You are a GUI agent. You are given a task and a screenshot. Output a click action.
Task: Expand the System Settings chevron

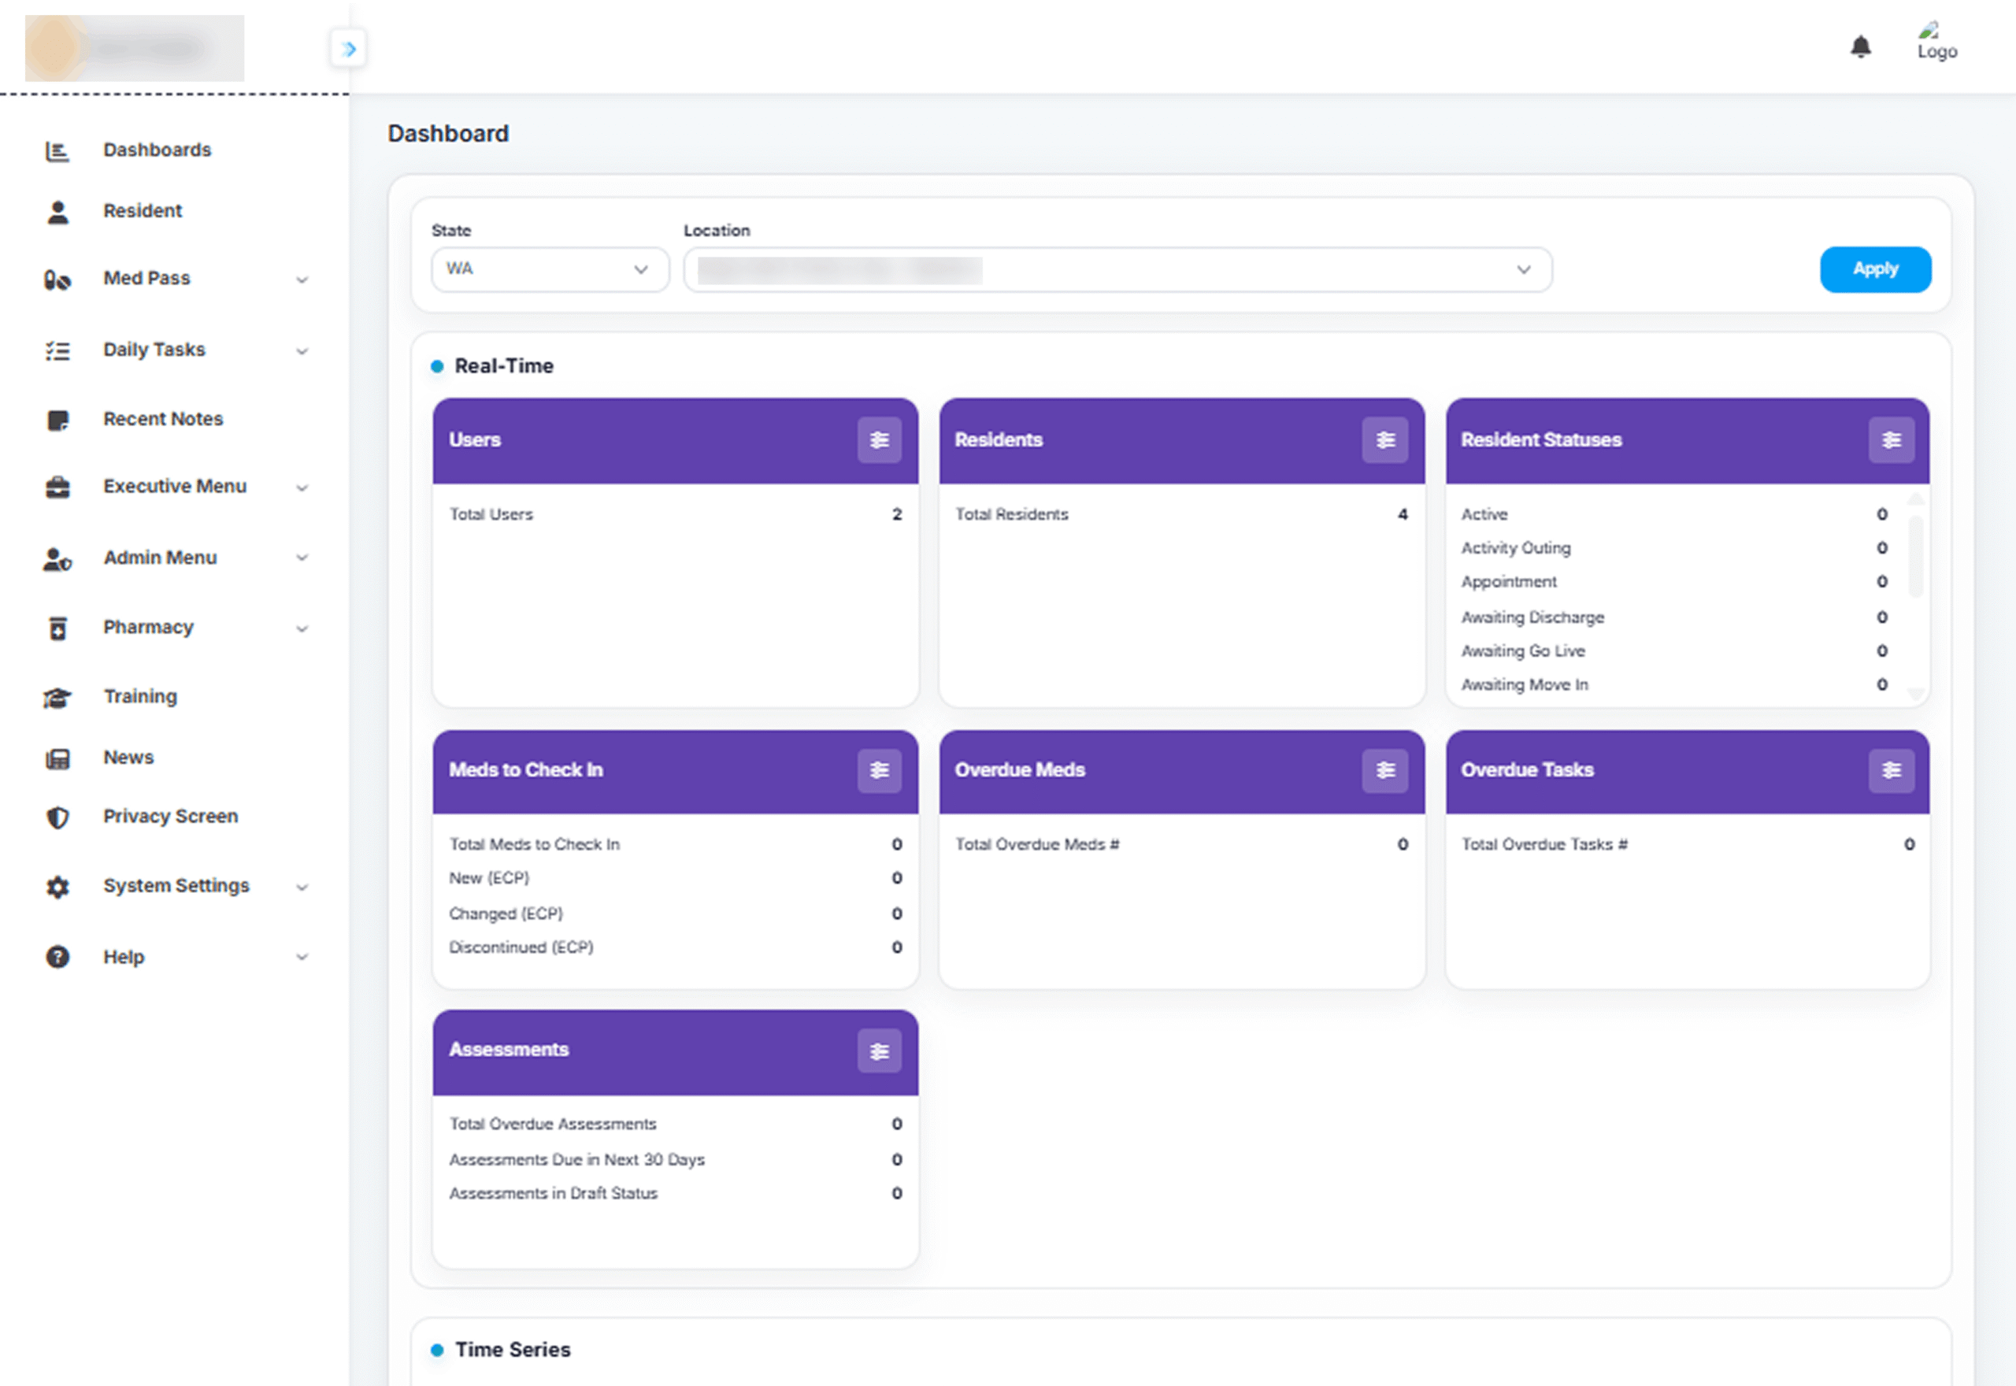[x=302, y=888]
